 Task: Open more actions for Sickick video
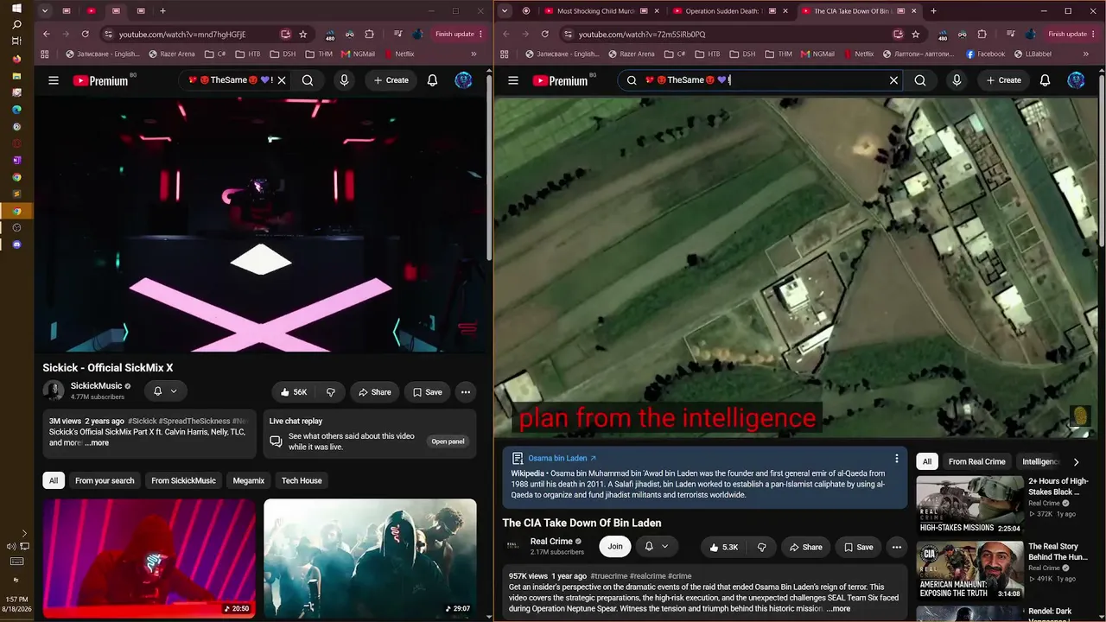pos(466,392)
